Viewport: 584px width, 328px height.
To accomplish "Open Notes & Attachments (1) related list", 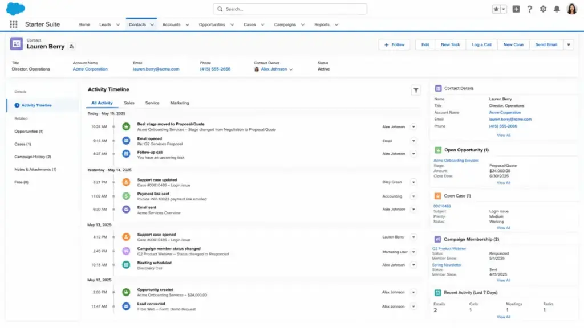I will tap(35, 170).
